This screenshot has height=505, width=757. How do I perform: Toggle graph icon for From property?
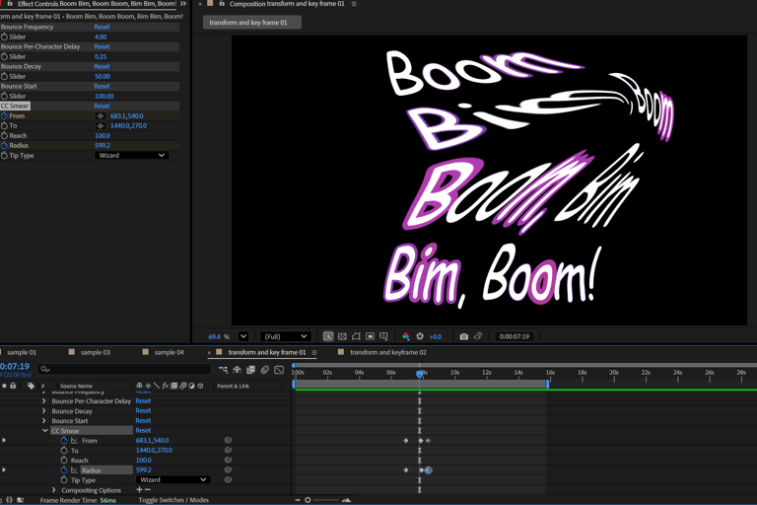[74, 440]
